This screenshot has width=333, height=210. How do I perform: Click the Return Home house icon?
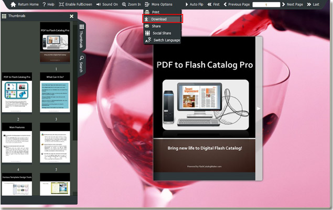tap(13, 5)
